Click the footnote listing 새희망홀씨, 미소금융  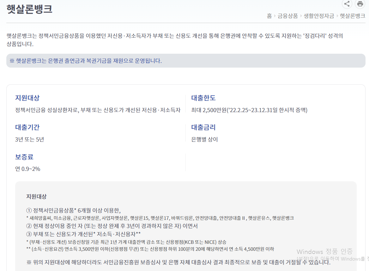coord(160,218)
